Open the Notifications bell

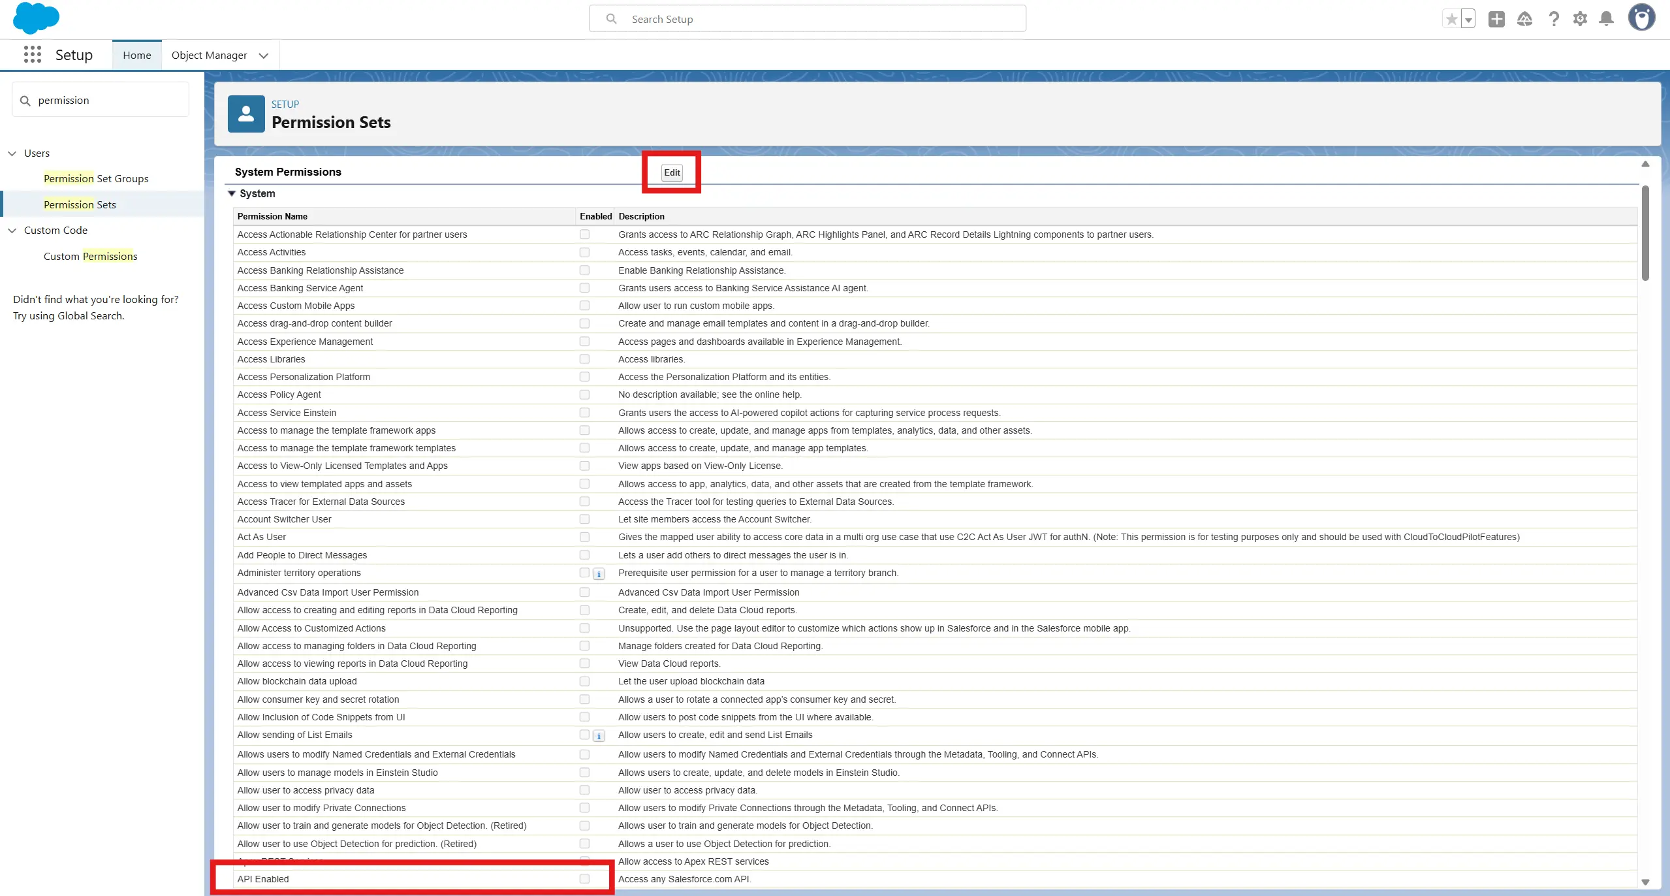pyautogui.click(x=1607, y=19)
